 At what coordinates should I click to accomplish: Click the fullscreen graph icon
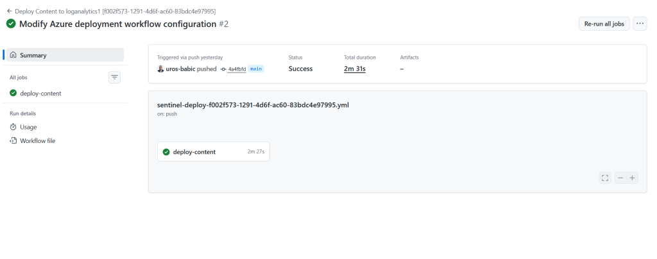[x=604, y=178]
